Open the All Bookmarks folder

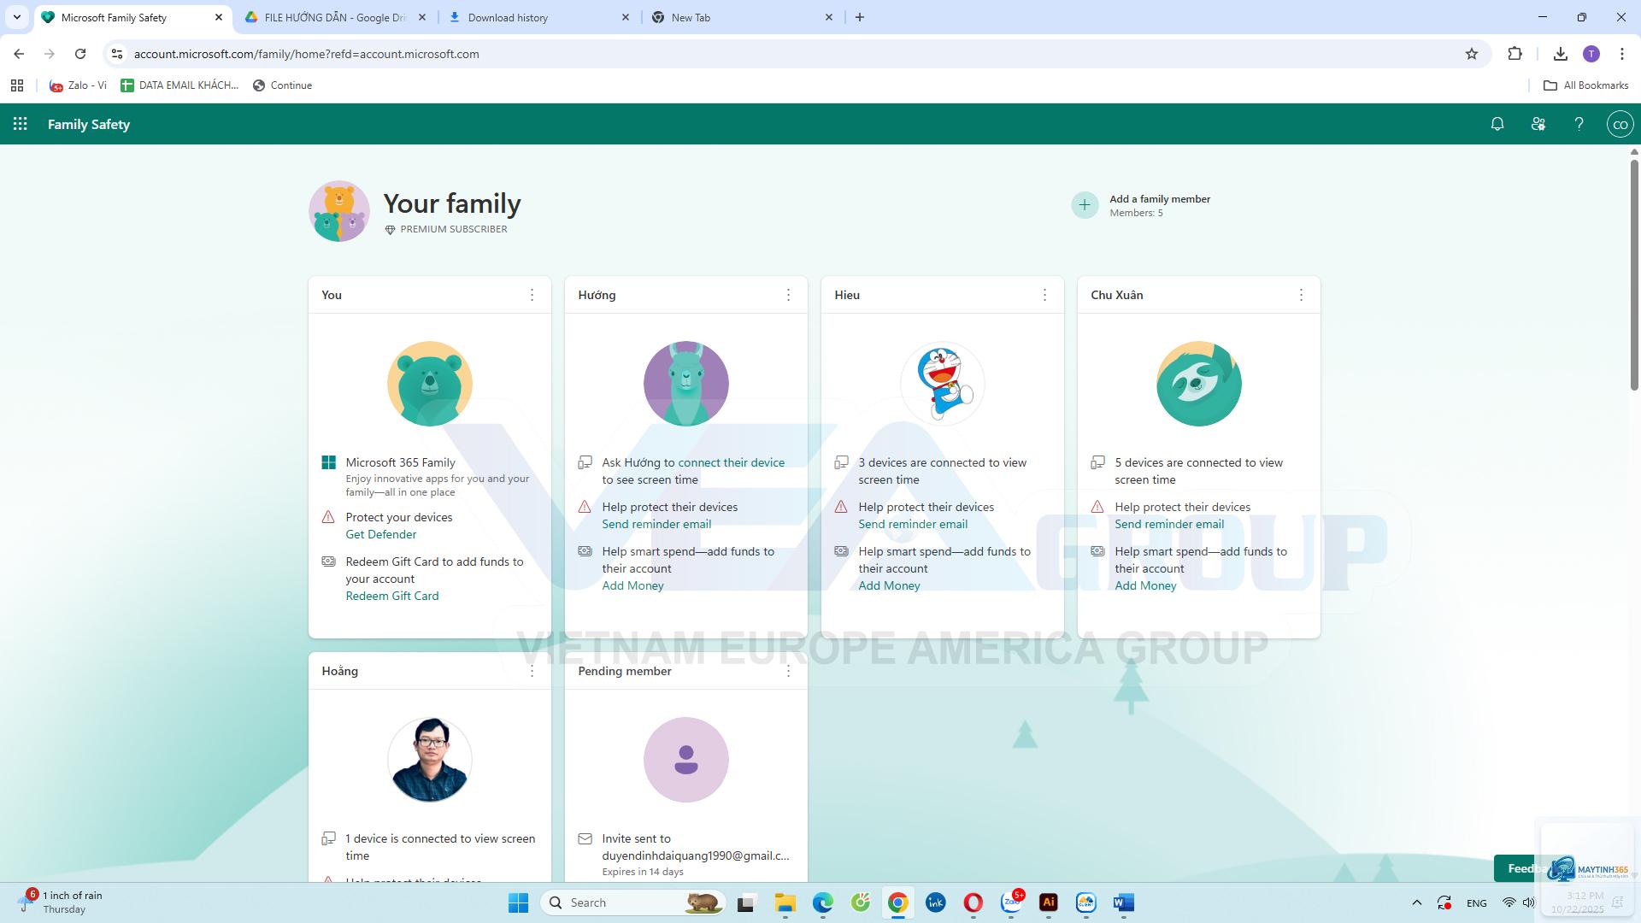(1586, 85)
